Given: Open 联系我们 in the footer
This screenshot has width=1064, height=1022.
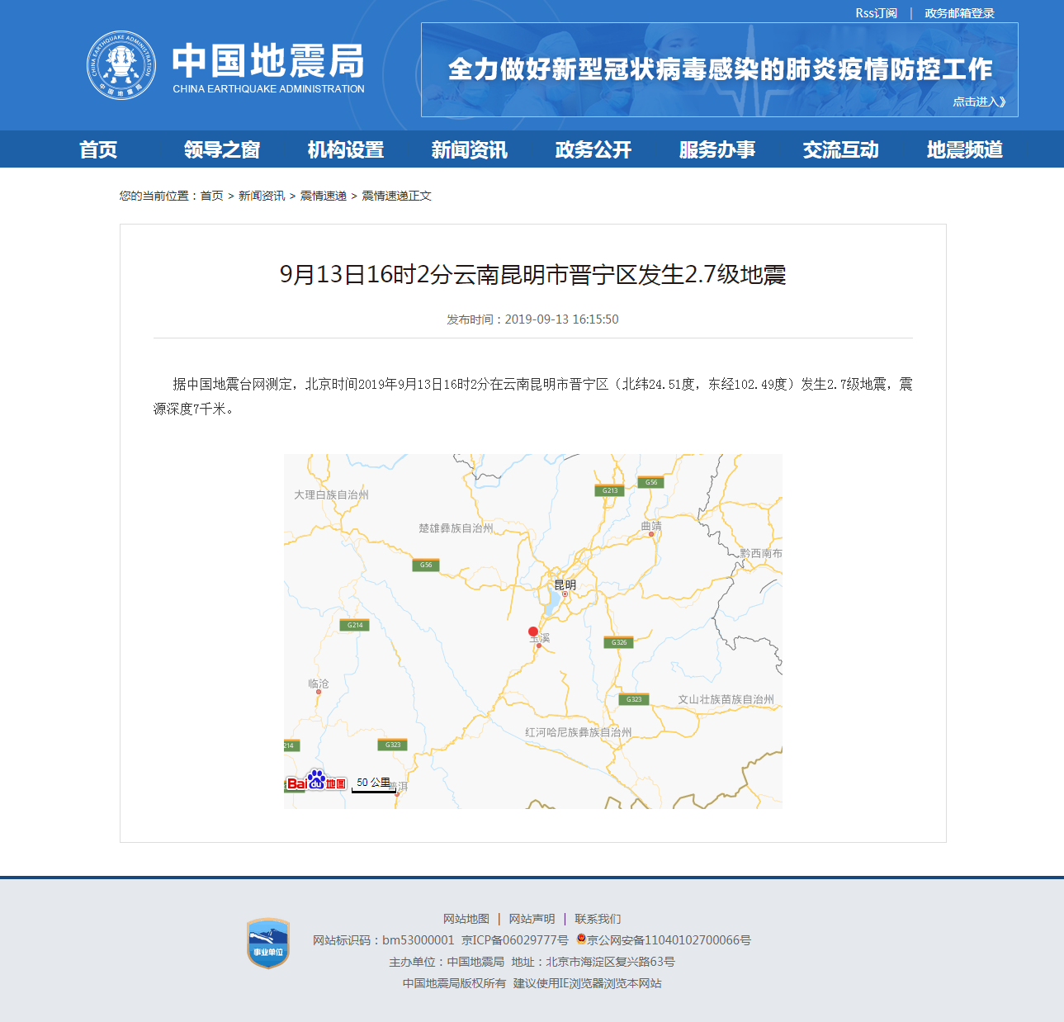Looking at the screenshot, I should [598, 918].
